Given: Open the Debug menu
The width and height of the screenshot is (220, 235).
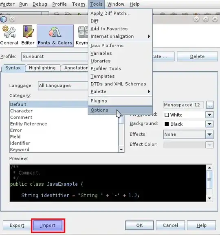Looking at the screenshot, I should click(40, 4).
